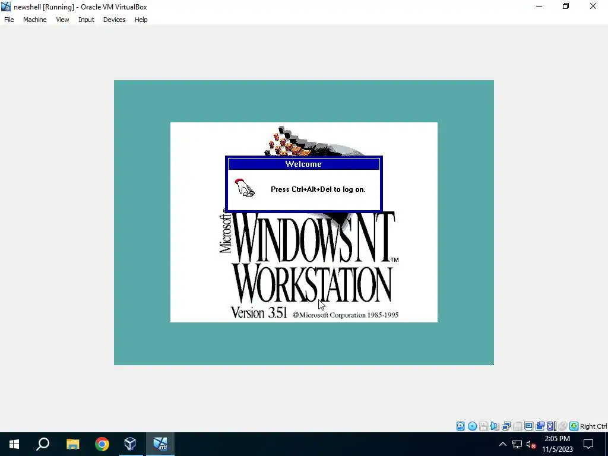Close the VirtualBox VM window

593,6
